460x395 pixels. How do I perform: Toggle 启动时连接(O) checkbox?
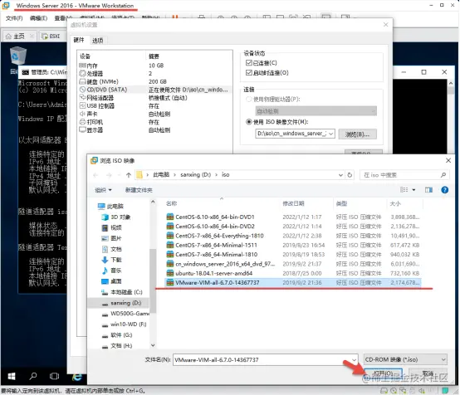249,72
